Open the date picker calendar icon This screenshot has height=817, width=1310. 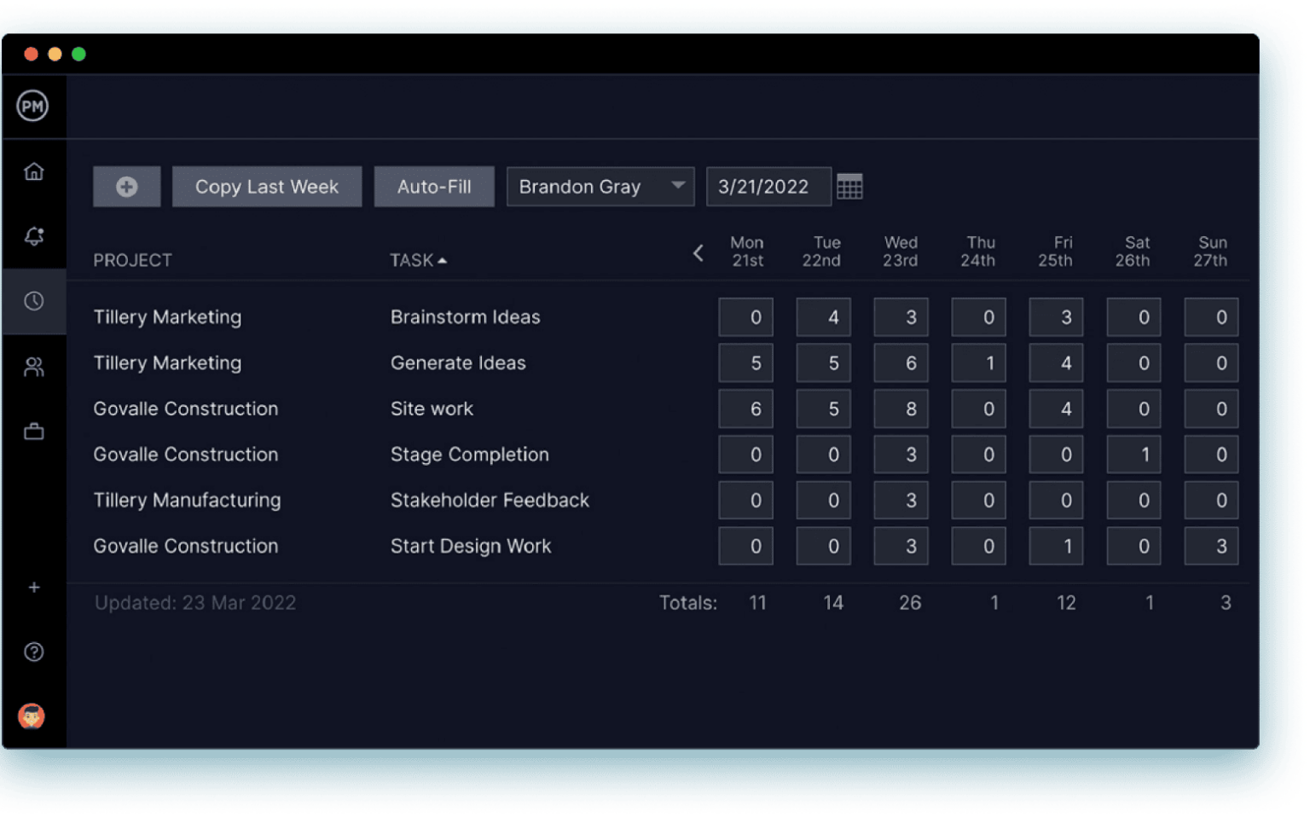(849, 186)
